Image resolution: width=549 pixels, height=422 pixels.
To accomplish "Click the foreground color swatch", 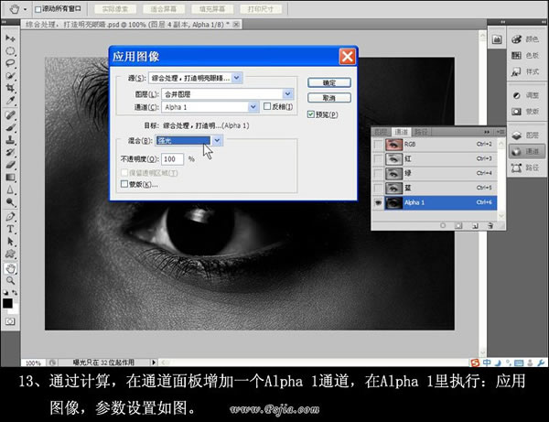I will pyautogui.click(x=7, y=303).
